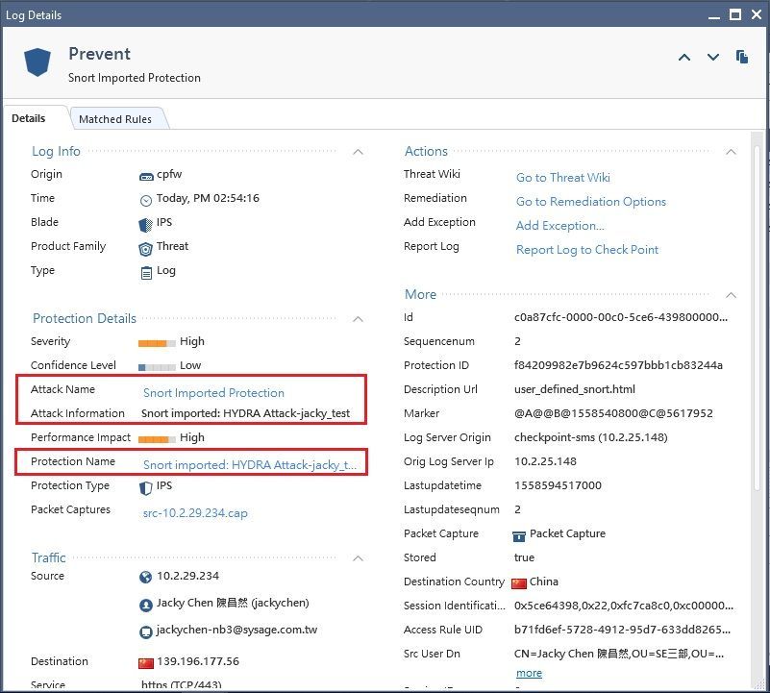Open the Go to Threat Wiki link
This screenshot has height=693, width=770.
coord(562,178)
